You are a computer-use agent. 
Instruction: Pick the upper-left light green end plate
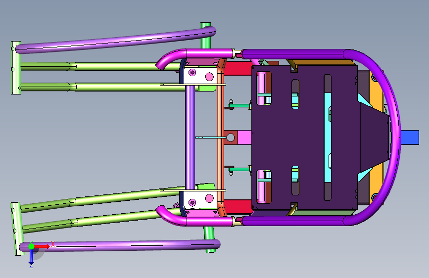[x=16, y=68]
